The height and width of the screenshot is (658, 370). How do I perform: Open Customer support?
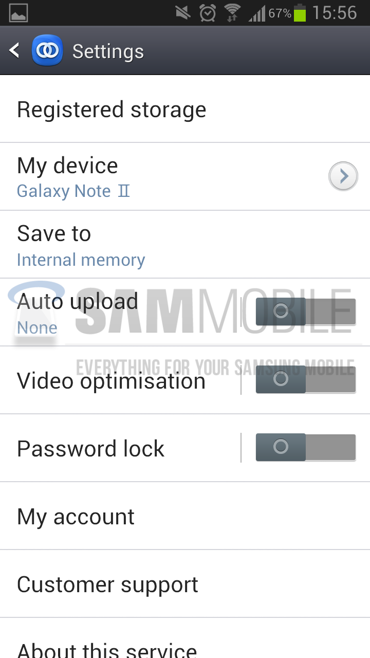click(185, 584)
